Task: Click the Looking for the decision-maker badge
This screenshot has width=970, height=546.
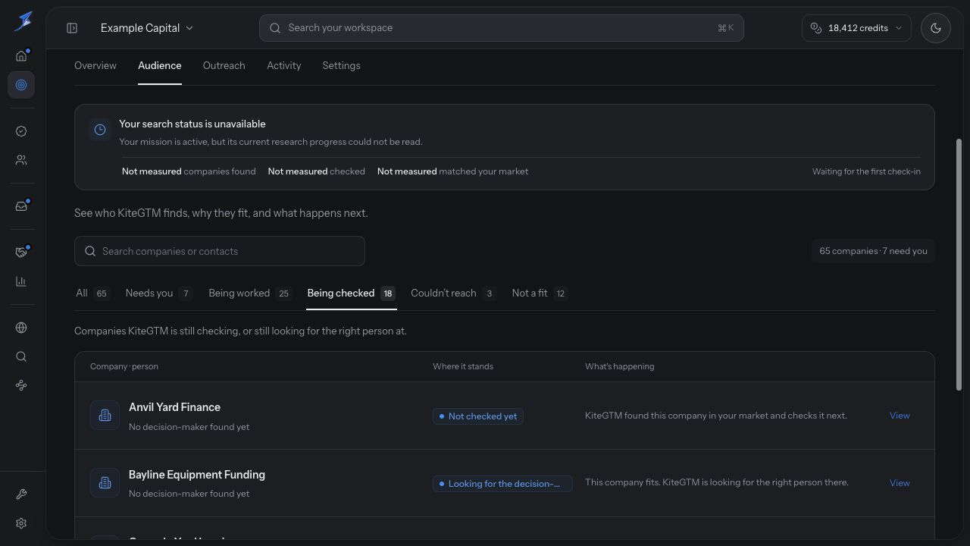Action: 502,484
